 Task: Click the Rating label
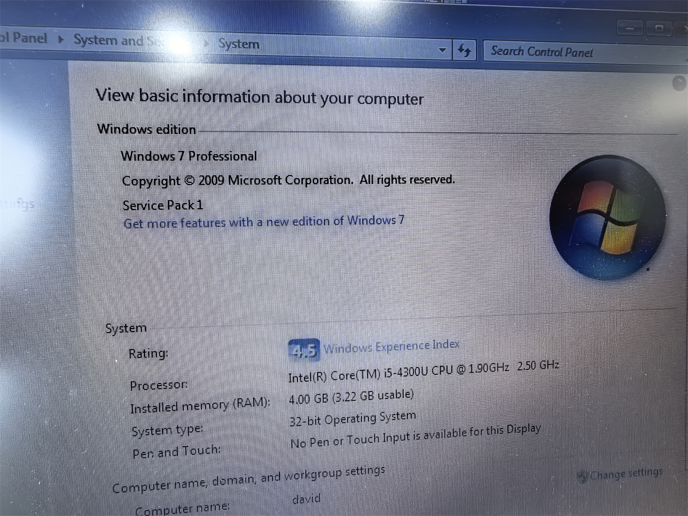tap(148, 354)
